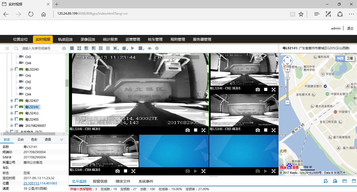Toggle the eye preview icon in toolbar
Viewport: 357px width, 192px height.
(x=150, y=48)
